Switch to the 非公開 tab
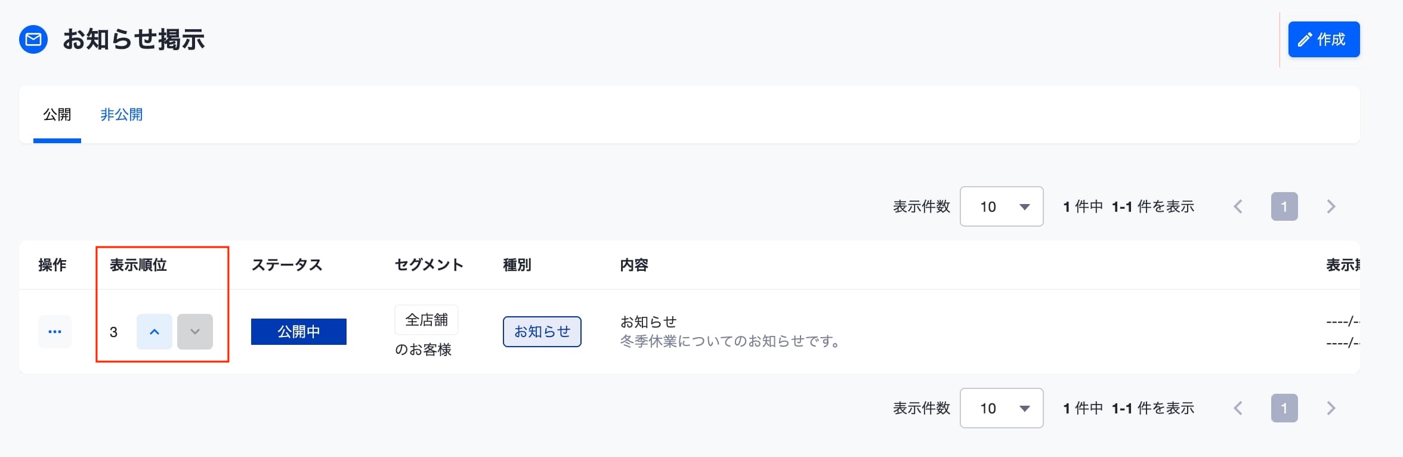The width and height of the screenshot is (1403, 457). click(x=122, y=115)
